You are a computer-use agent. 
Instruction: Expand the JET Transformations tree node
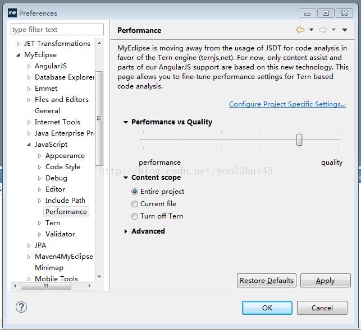(x=18, y=44)
